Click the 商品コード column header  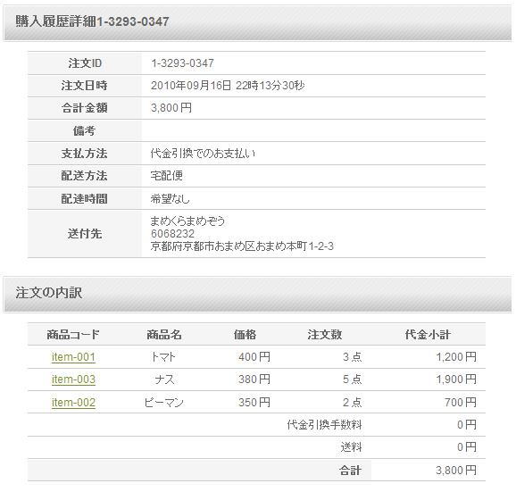(x=73, y=335)
